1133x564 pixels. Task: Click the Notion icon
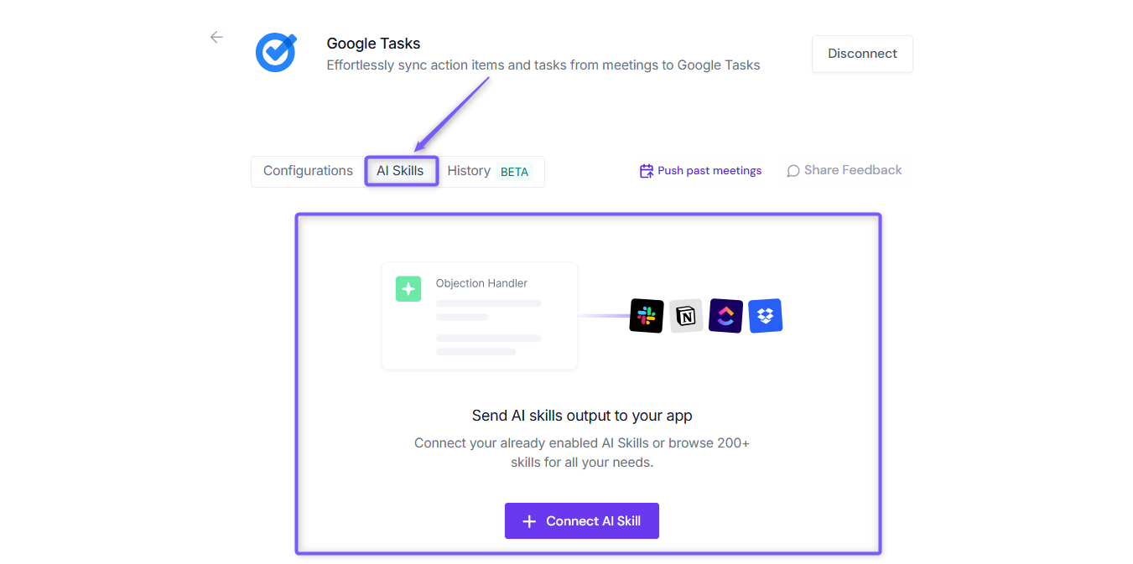click(686, 316)
